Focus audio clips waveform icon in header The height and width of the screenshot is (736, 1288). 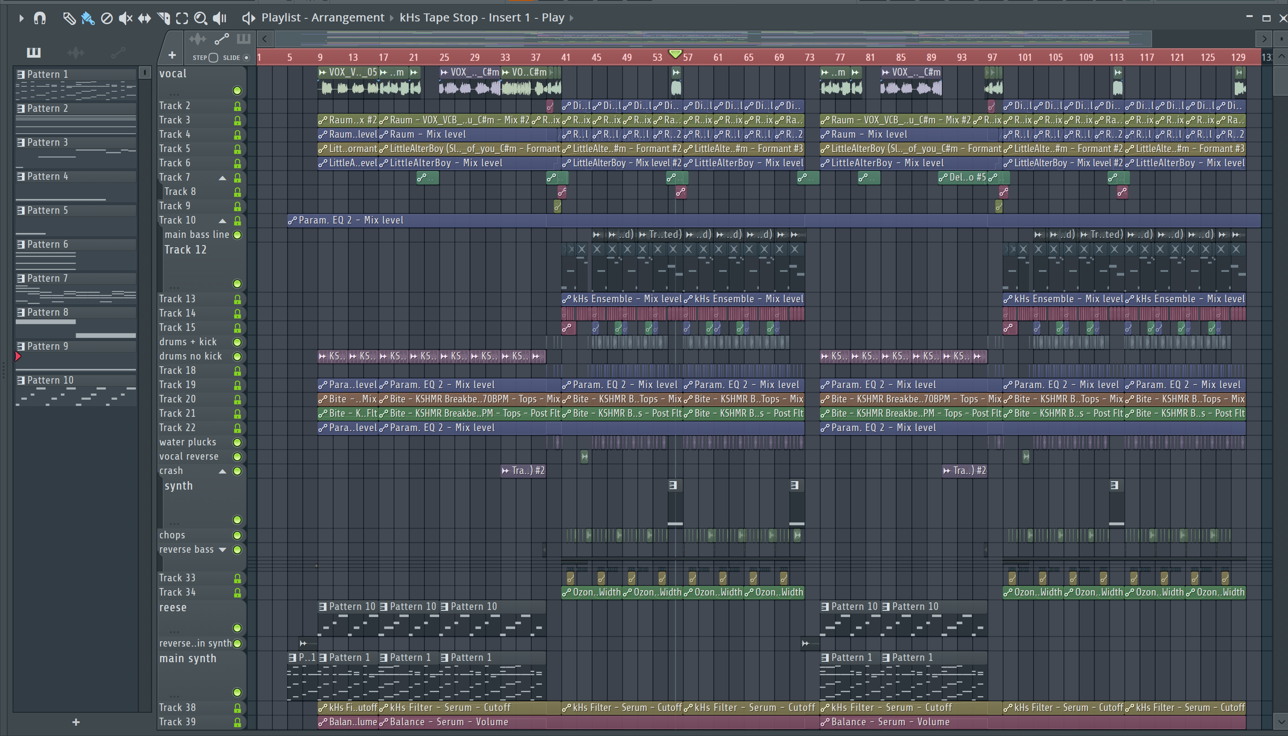[198, 39]
